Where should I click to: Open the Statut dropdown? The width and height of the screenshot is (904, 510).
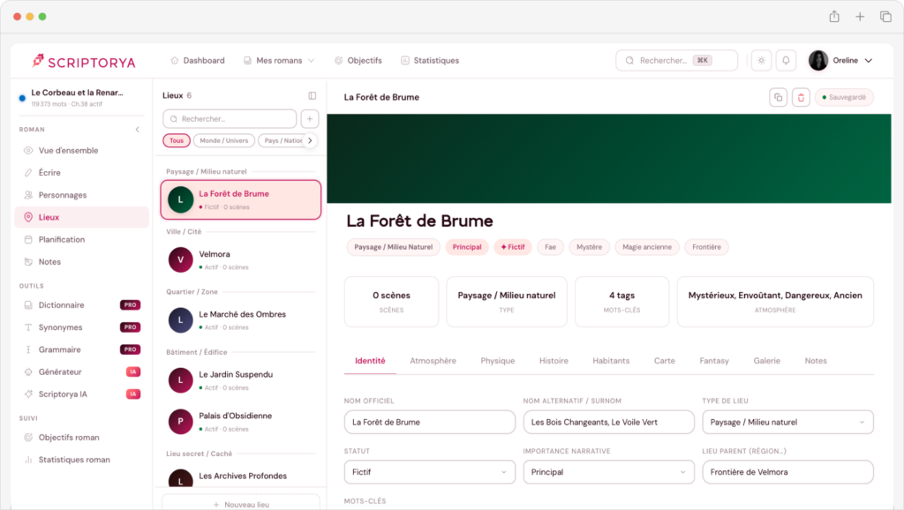430,472
